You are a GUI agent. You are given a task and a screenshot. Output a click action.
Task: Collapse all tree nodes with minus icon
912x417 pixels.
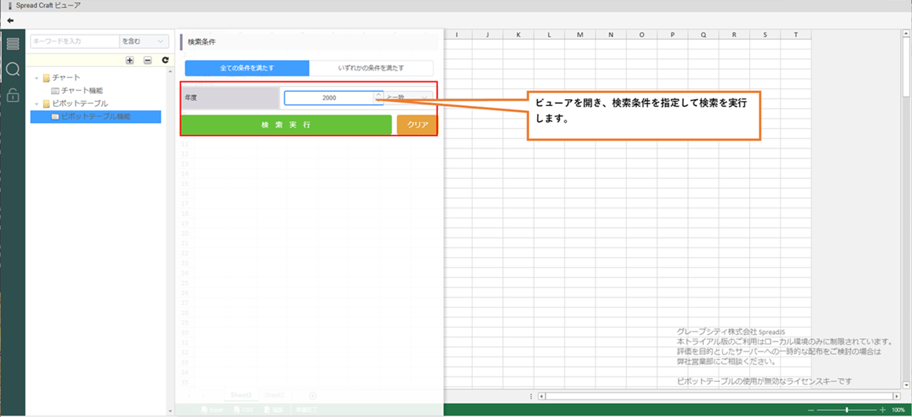coord(148,60)
